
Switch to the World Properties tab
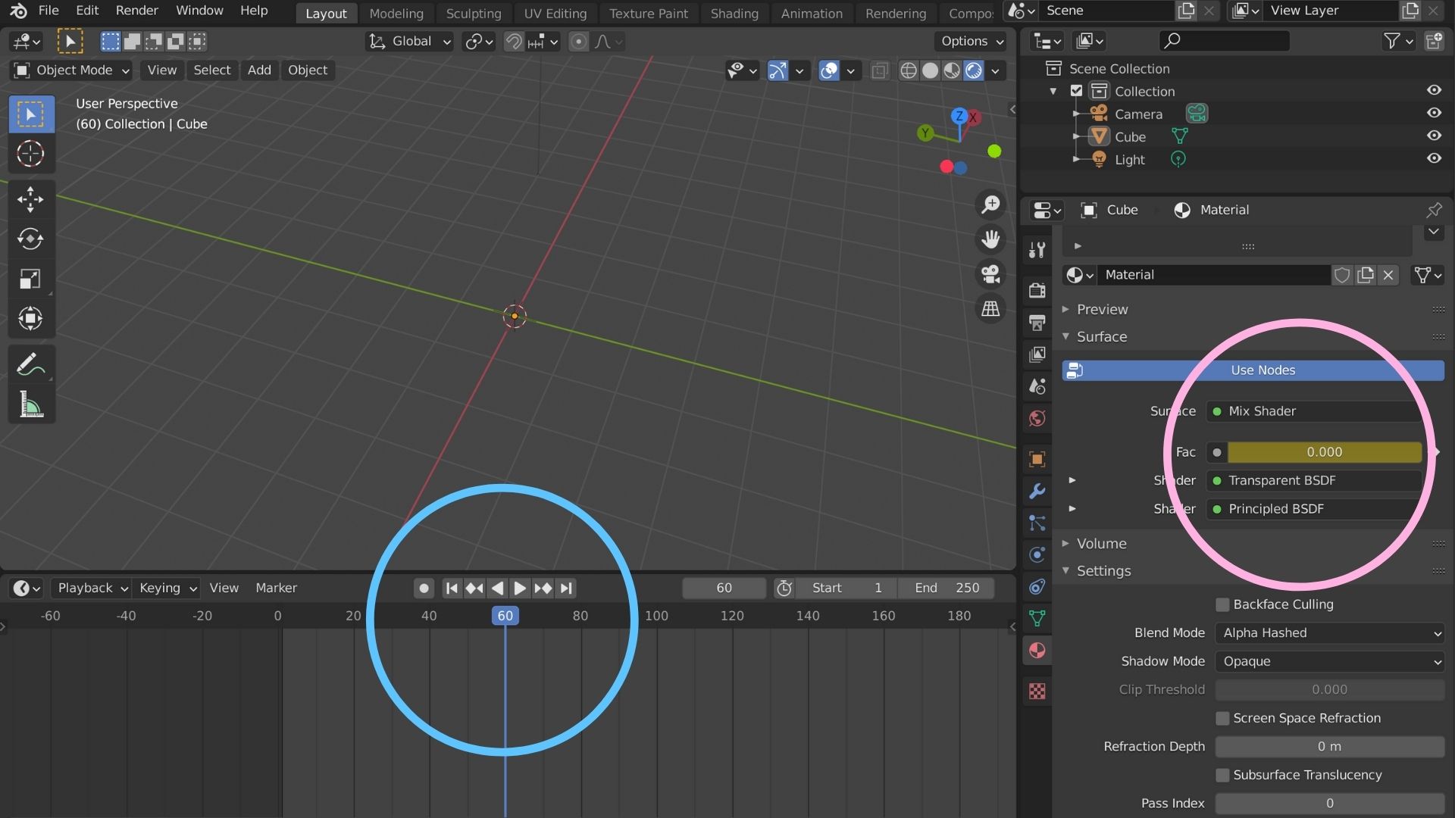coord(1037,417)
